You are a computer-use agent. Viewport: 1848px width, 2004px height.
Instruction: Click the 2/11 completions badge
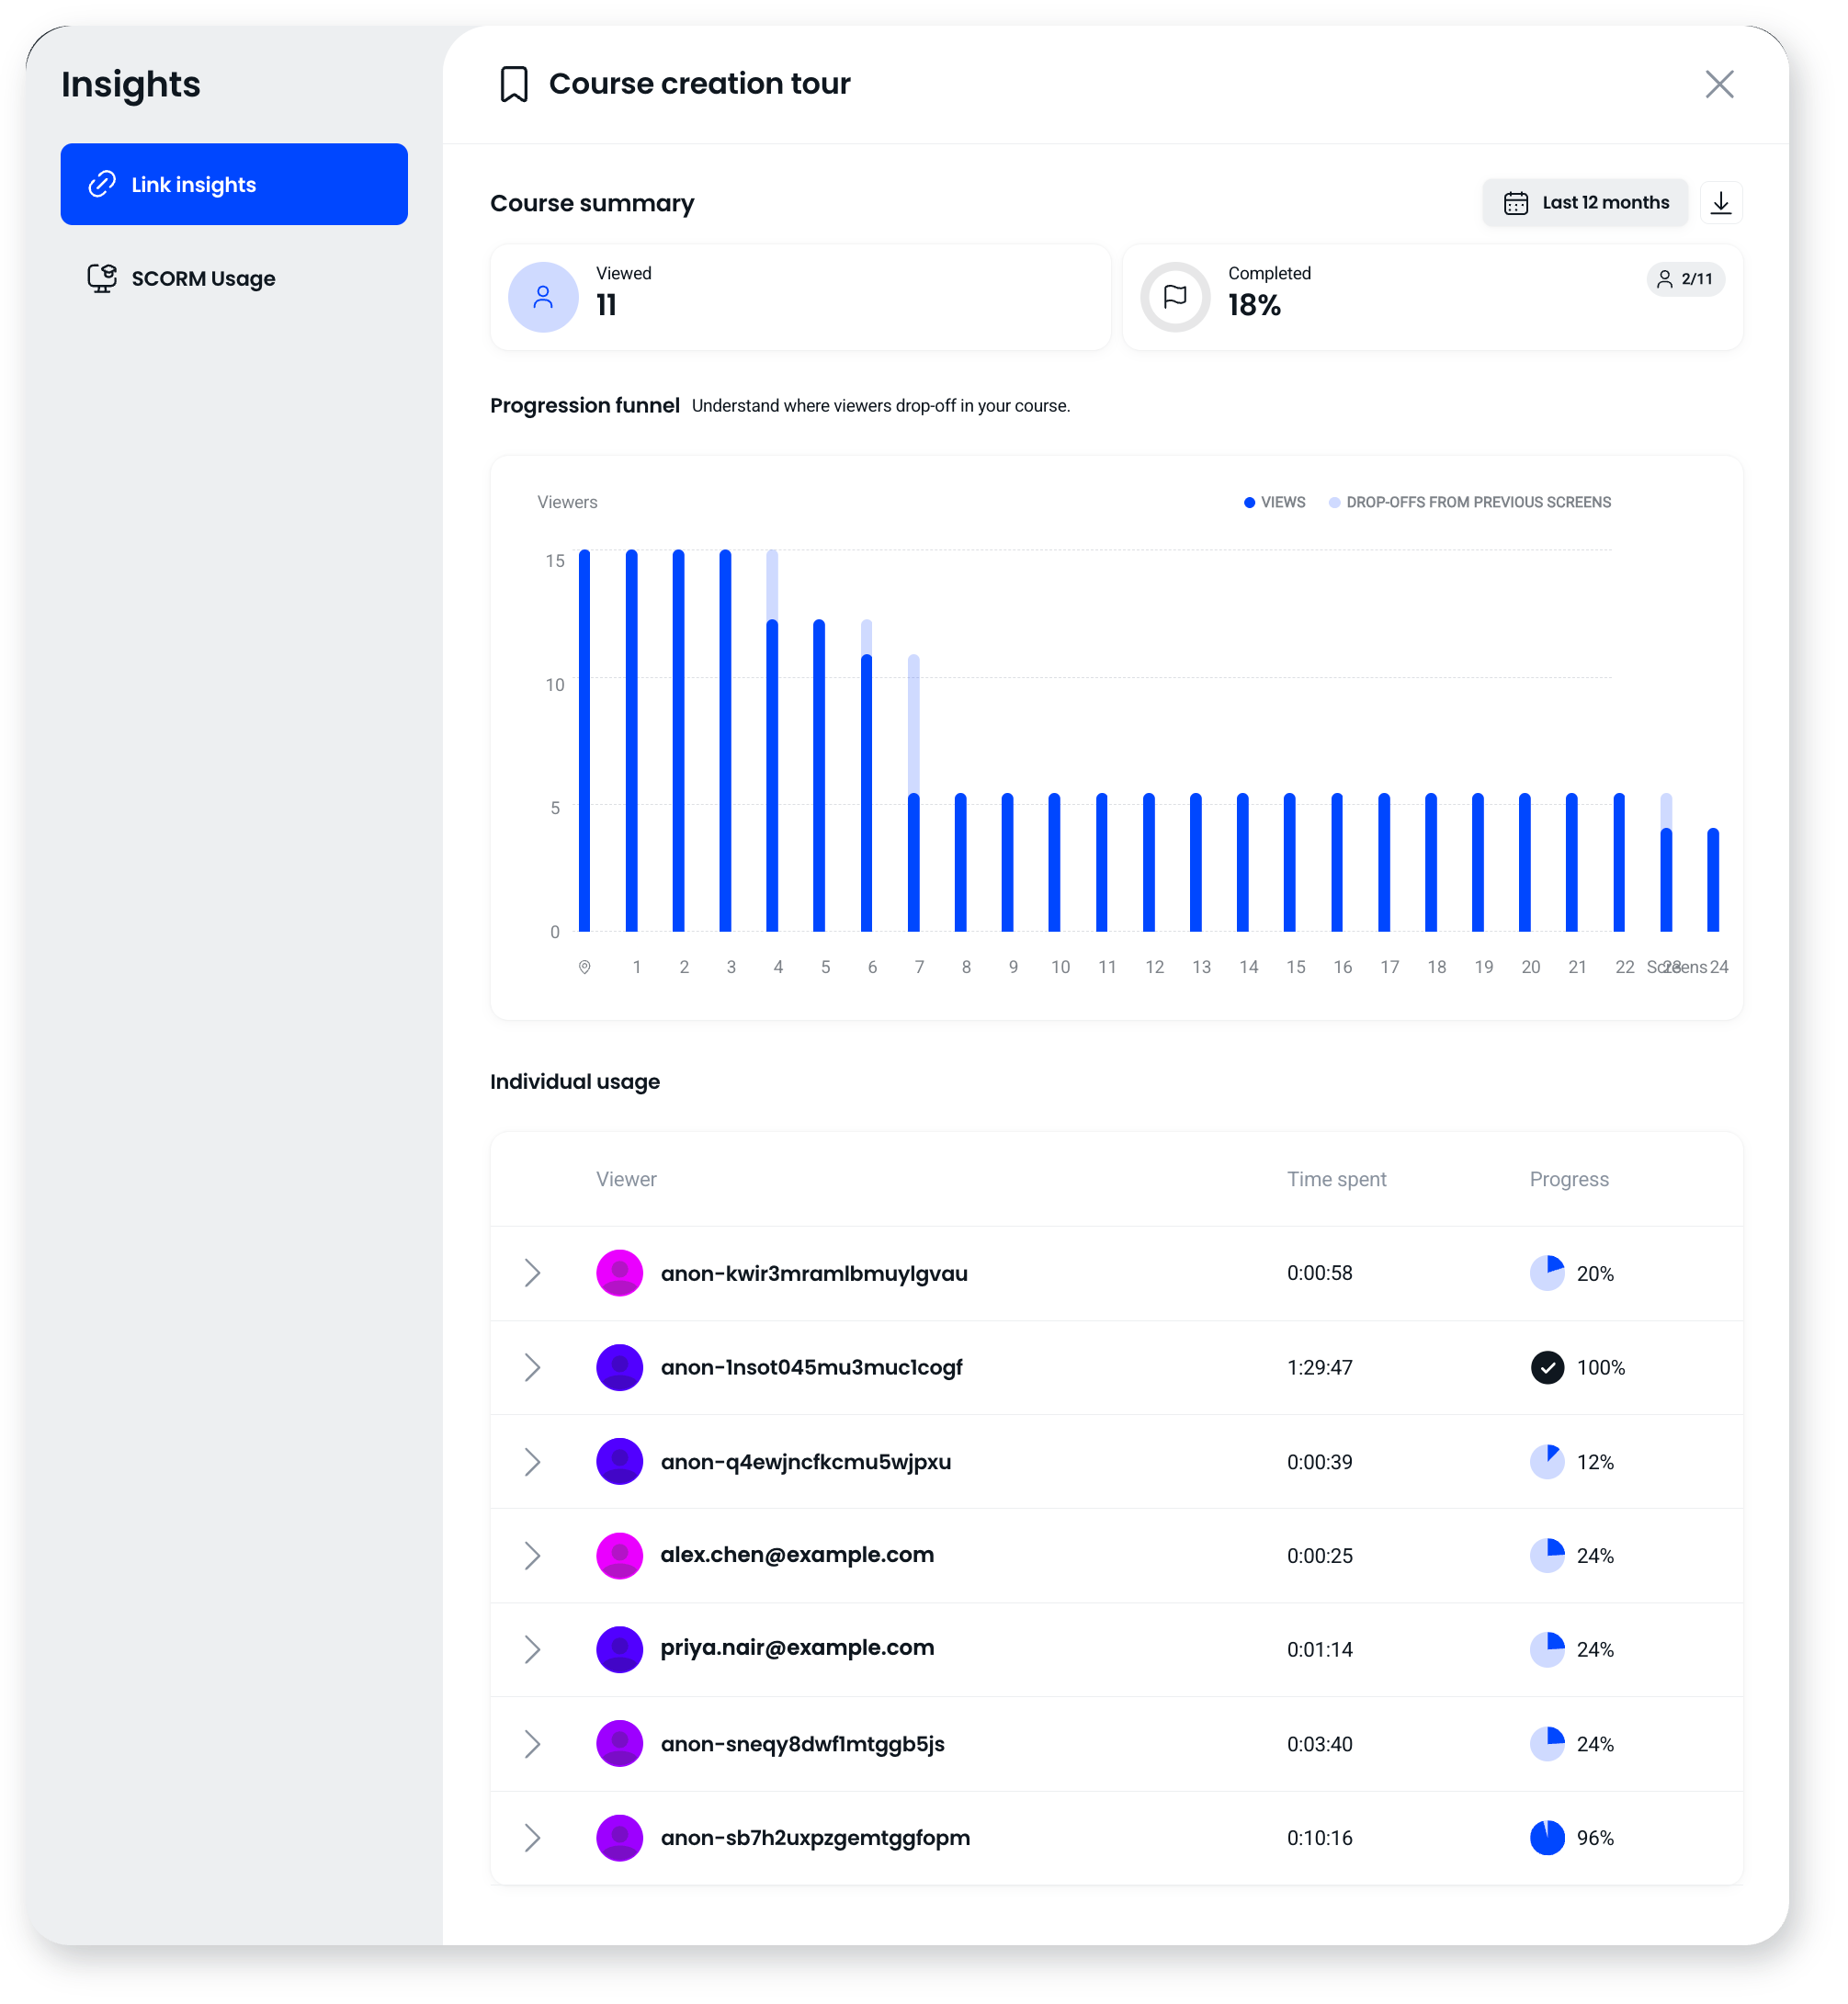pos(1685,279)
